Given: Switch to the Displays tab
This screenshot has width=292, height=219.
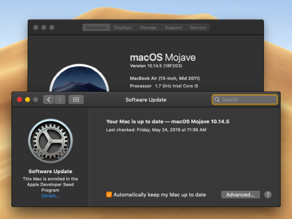Looking at the screenshot, I should point(123,28).
